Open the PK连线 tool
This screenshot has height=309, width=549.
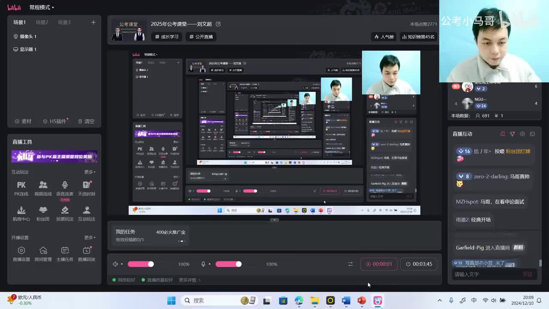[x=21, y=188]
